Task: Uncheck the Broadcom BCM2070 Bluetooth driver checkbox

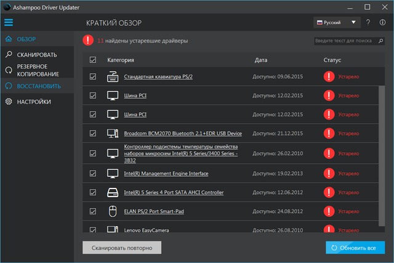Action: pyautogui.click(x=93, y=134)
